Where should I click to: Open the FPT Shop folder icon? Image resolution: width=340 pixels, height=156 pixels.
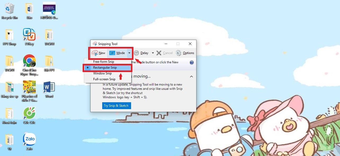tap(10, 37)
